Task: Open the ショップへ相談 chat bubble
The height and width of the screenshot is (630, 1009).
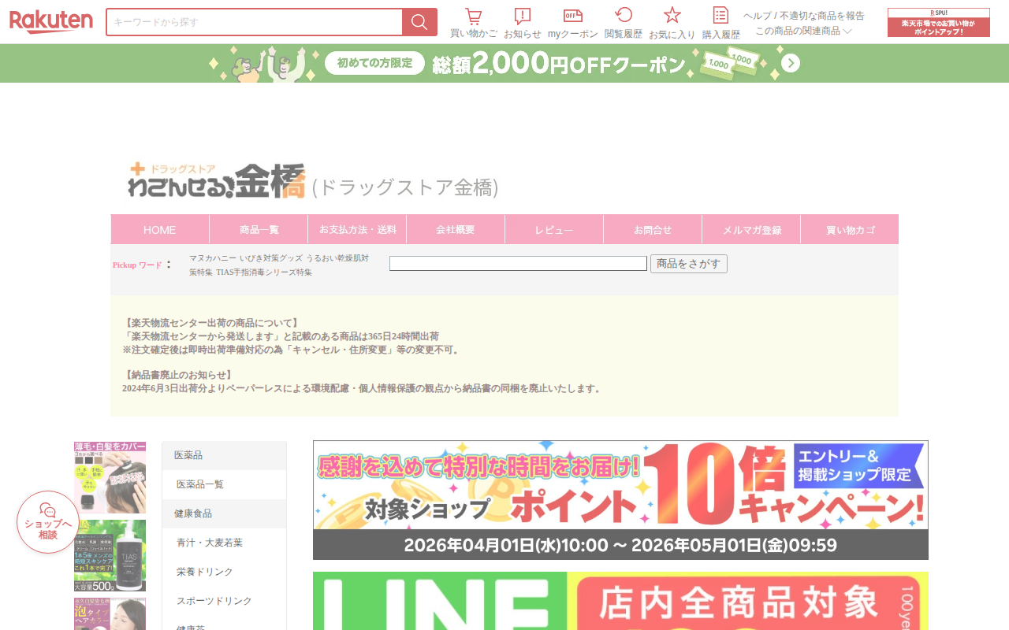Action: [x=48, y=522]
